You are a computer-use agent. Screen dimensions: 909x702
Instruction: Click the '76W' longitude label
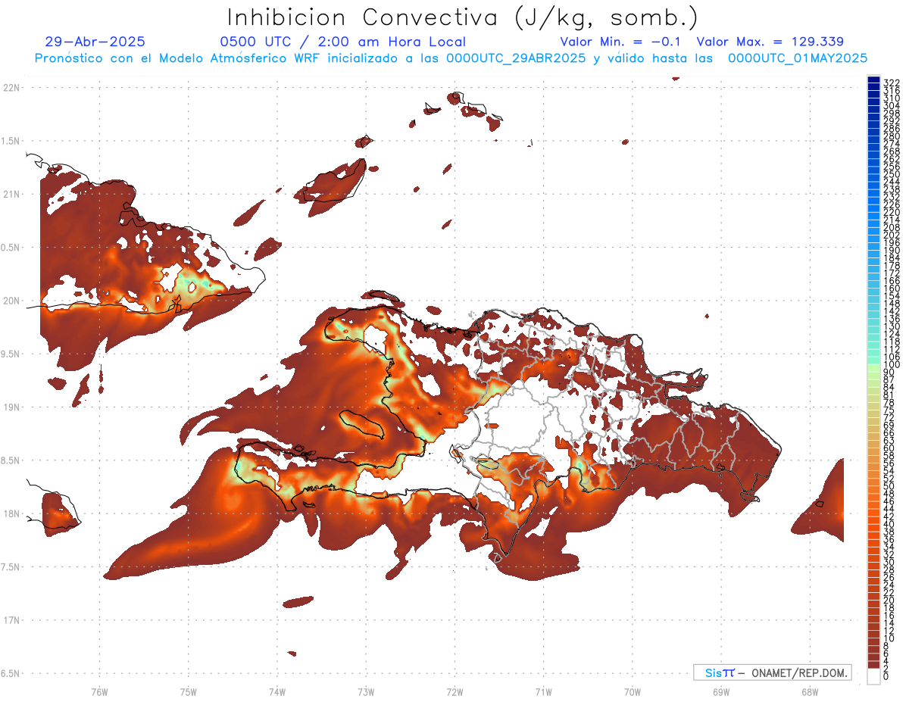(99, 691)
